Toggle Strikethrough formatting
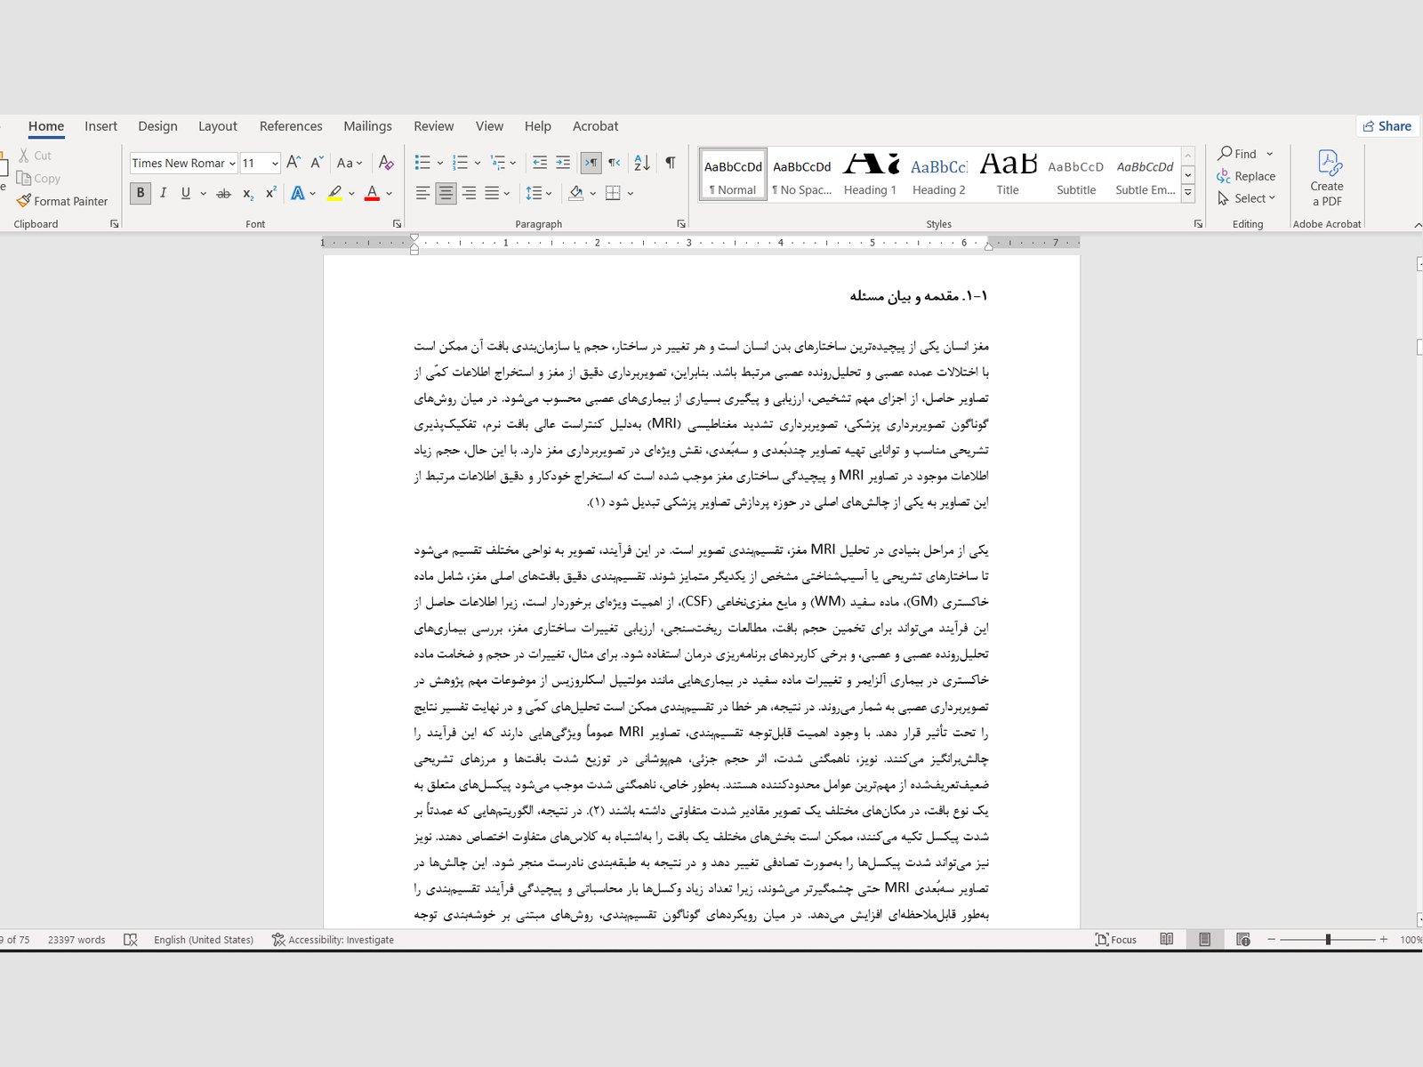This screenshot has width=1423, height=1067. [223, 193]
